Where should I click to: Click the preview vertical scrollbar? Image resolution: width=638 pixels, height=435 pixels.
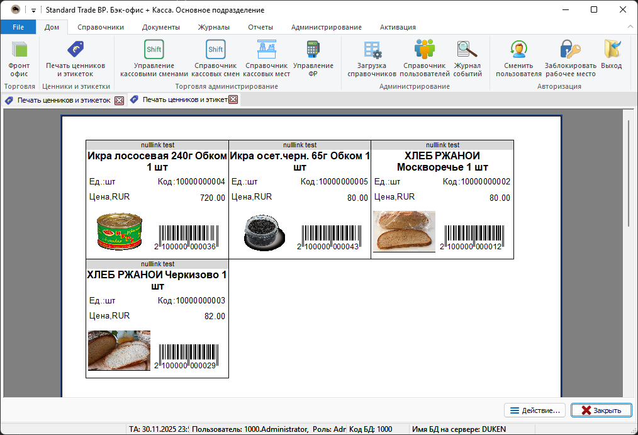[627, 170]
